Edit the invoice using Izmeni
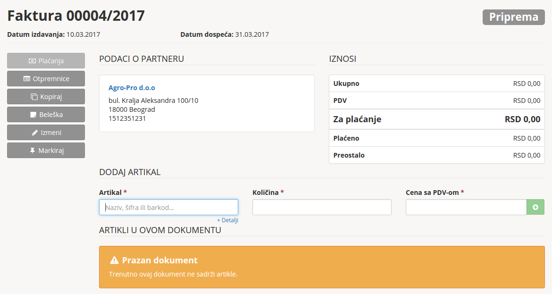The image size is (552, 294). (x=46, y=133)
